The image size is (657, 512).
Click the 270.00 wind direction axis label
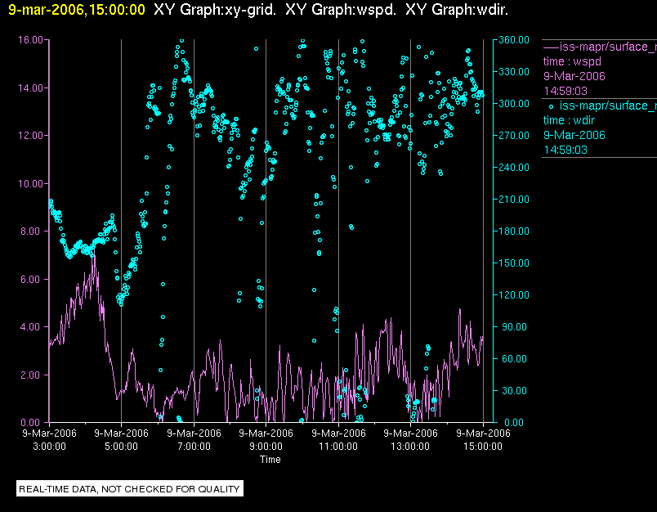[514, 136]
